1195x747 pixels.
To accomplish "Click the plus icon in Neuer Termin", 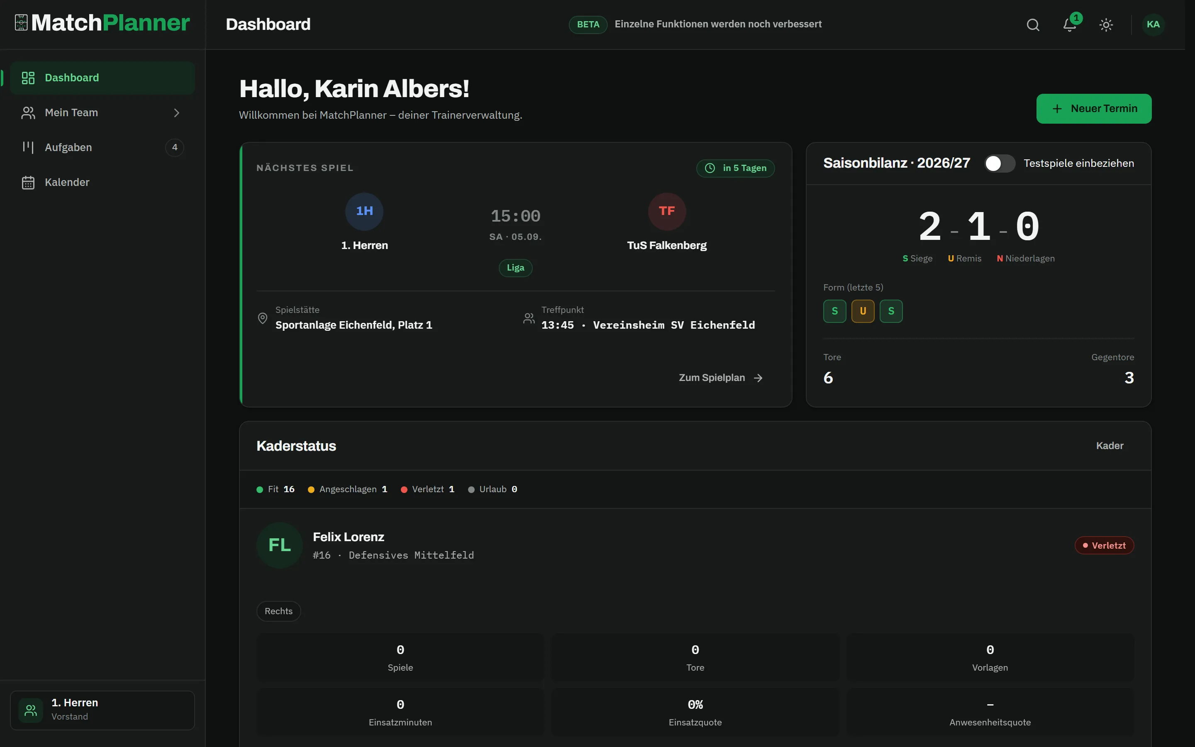I will 1057,109.
